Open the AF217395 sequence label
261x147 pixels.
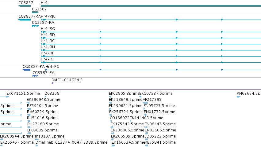tap(152, 100)
